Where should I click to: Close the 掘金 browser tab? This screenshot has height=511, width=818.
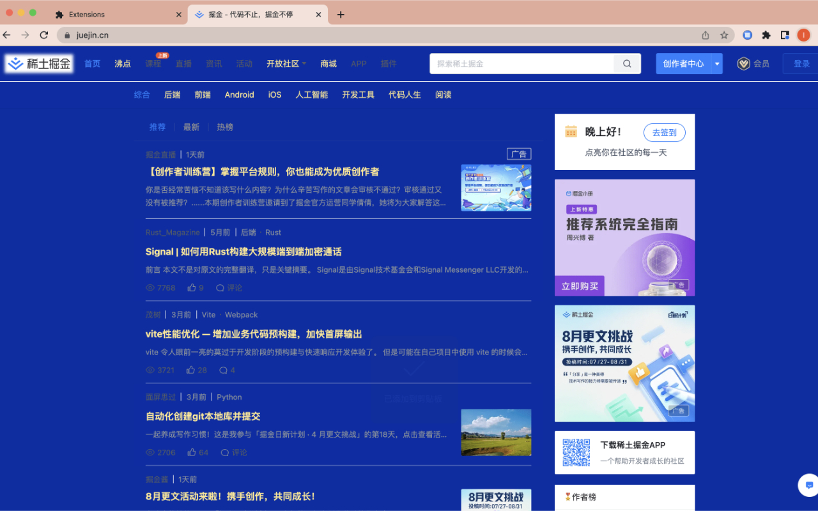tap(319, 15)
